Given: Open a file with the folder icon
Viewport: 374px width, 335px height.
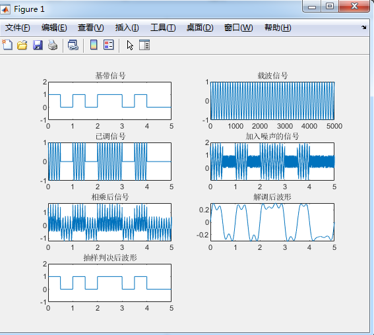Looking at the screenshot, I should [22, 45].
